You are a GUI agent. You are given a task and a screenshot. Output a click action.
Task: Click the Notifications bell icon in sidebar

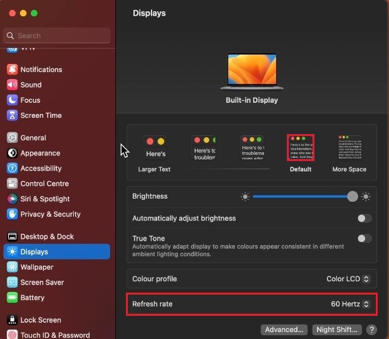point(12,70)
